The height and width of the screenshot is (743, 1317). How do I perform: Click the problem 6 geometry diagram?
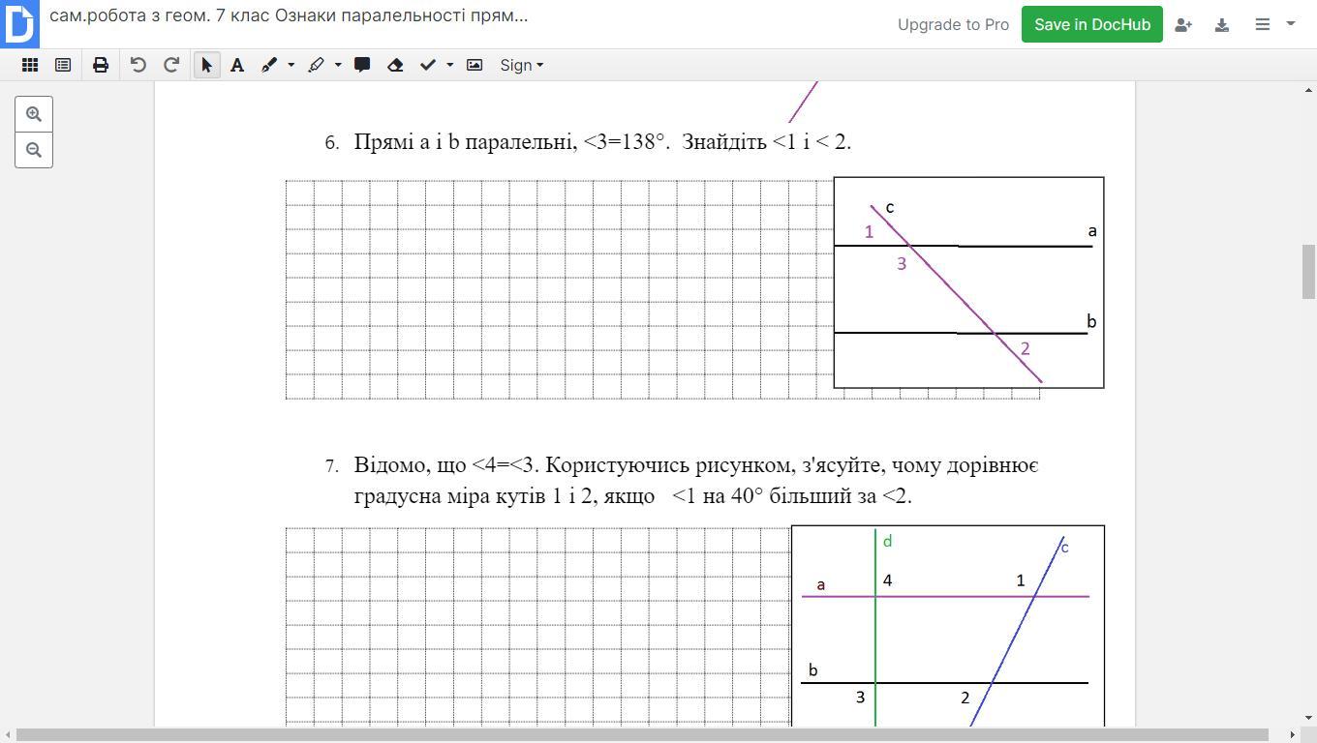coord(968,282)
